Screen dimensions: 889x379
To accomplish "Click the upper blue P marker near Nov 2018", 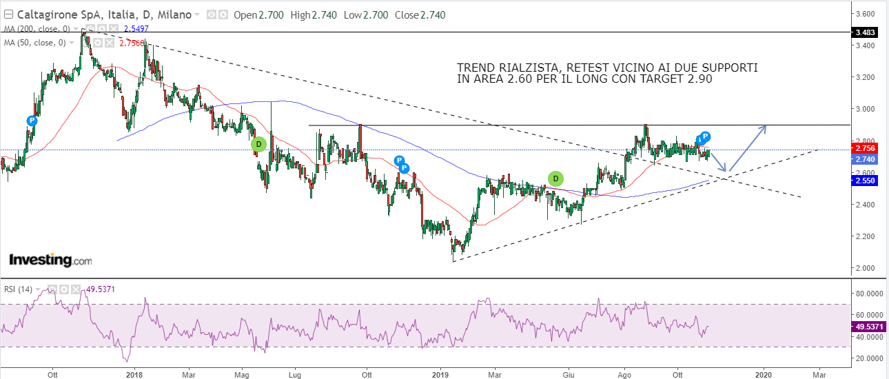I will (x=399, y=161).
